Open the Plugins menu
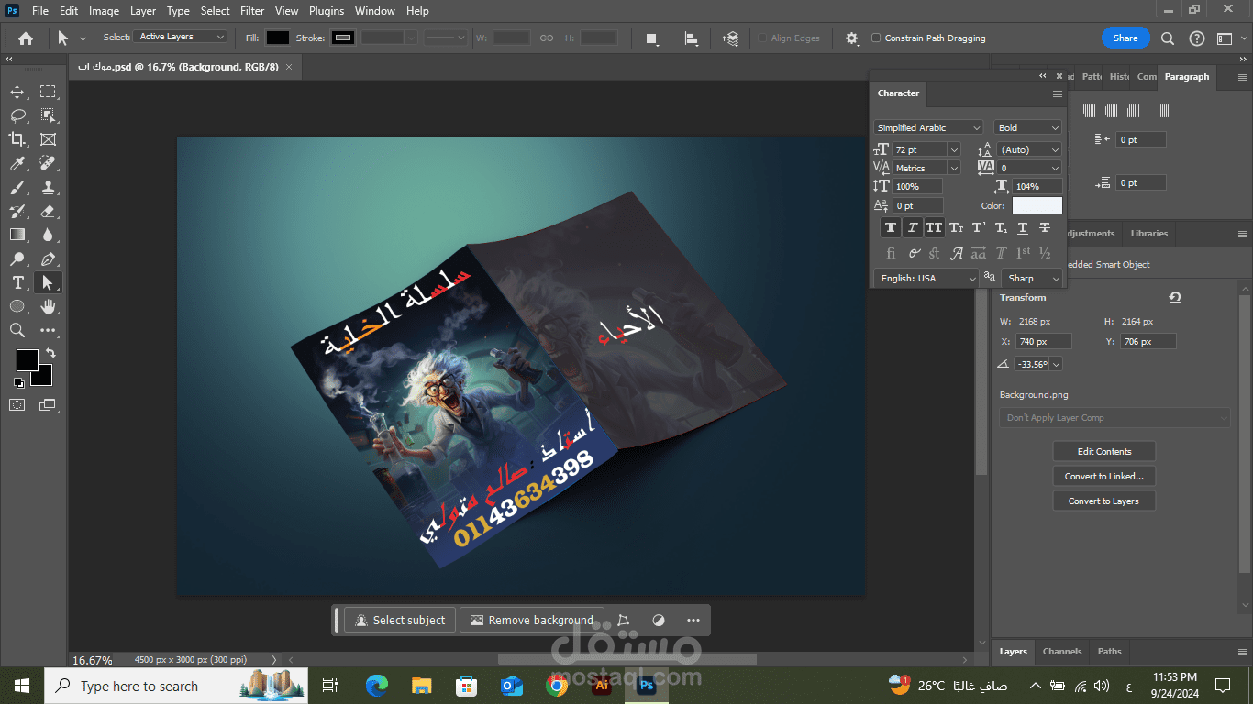The width and height of the screenshot is (1253, 704). [326, 11]
